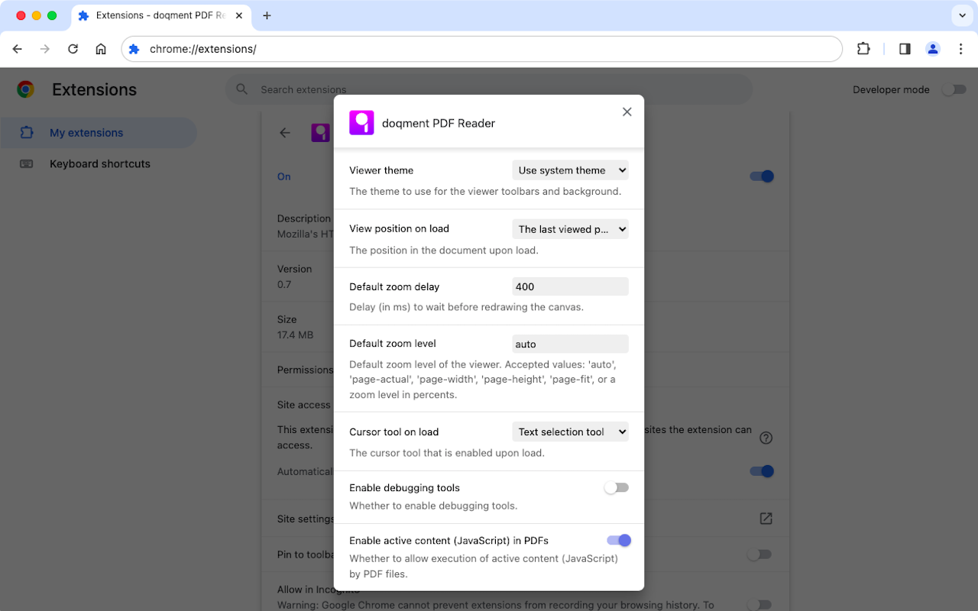The width and height of the screenshot is (978, 611).
Task: Open the Viewer theme dropdown
Action: click(570, 170)
